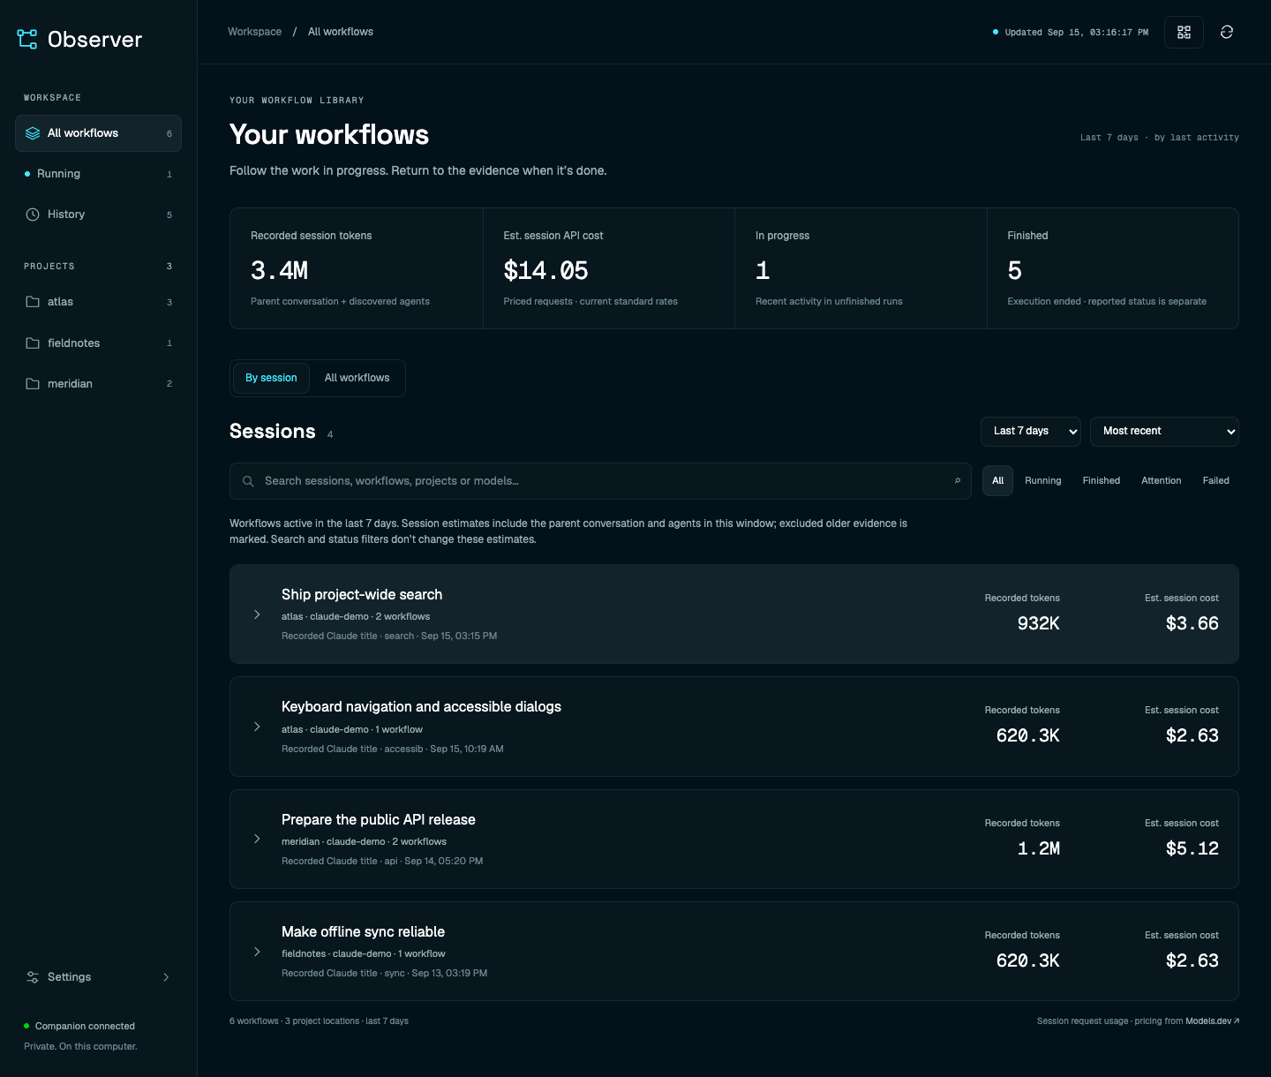Select the All status filter
The image size is (1271, 1077).
pyautogui.click(x=998, y=481)
